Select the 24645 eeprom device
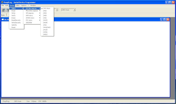176x104 pixels. (47, 23)
